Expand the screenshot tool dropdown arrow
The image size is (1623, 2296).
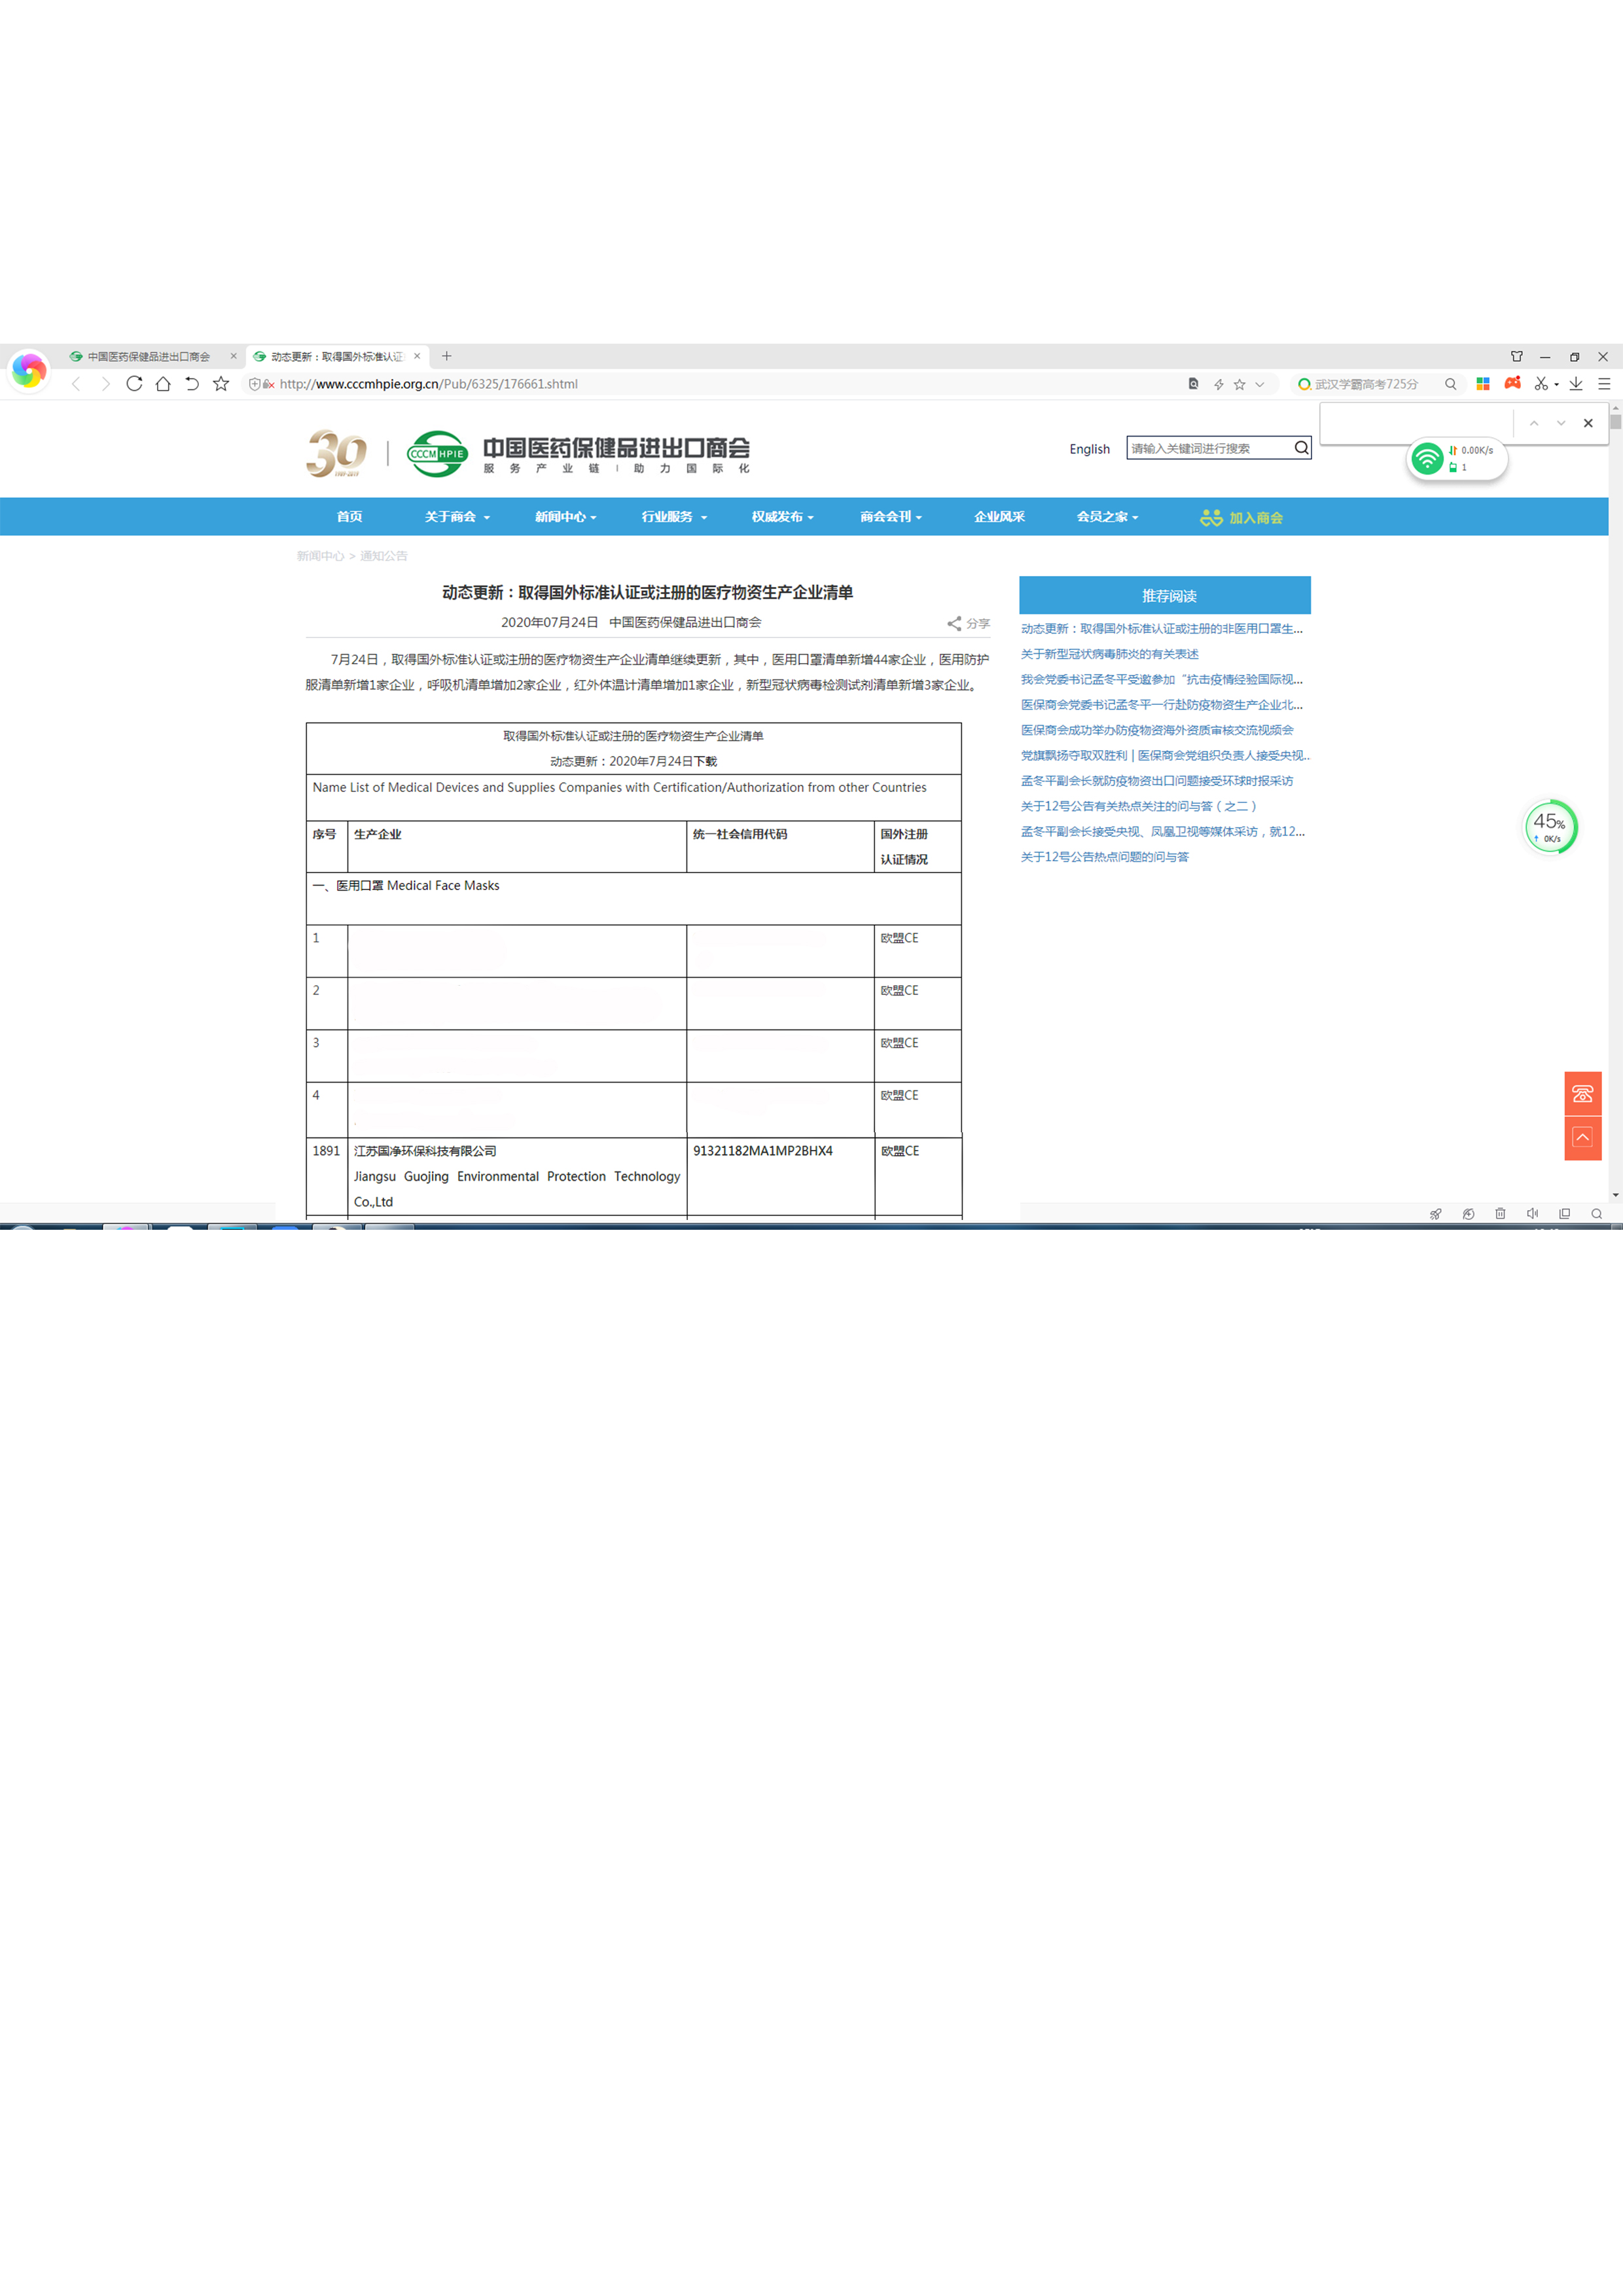pos(1557,385)
